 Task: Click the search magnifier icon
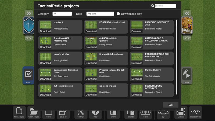pyautogui.click(x=153, y=6)
